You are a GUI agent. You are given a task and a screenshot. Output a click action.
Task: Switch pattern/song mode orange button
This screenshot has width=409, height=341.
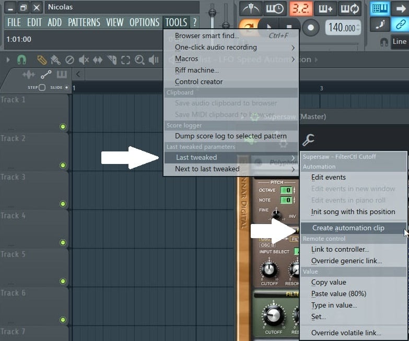click(248, 27)
